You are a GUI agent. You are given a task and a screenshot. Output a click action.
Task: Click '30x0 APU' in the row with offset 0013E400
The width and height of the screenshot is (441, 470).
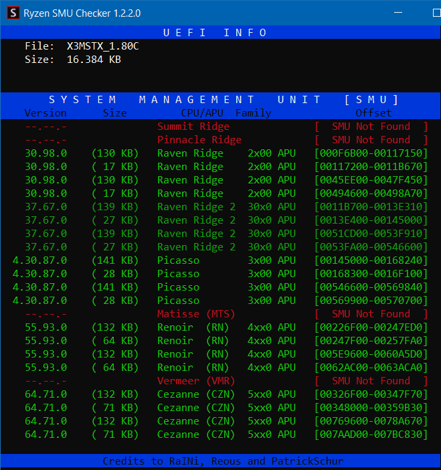[272, 220]
